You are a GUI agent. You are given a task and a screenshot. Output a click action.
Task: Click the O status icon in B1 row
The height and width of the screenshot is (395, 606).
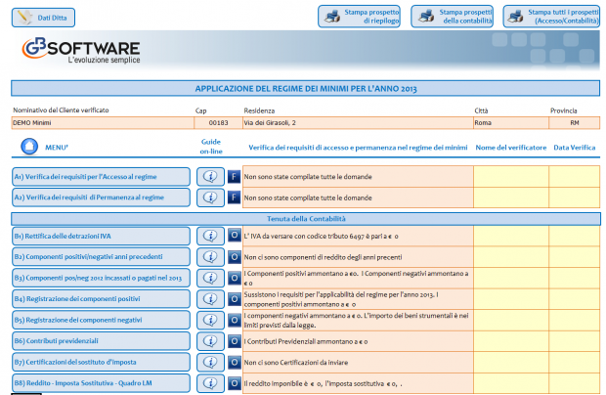(x=235, y=236)
